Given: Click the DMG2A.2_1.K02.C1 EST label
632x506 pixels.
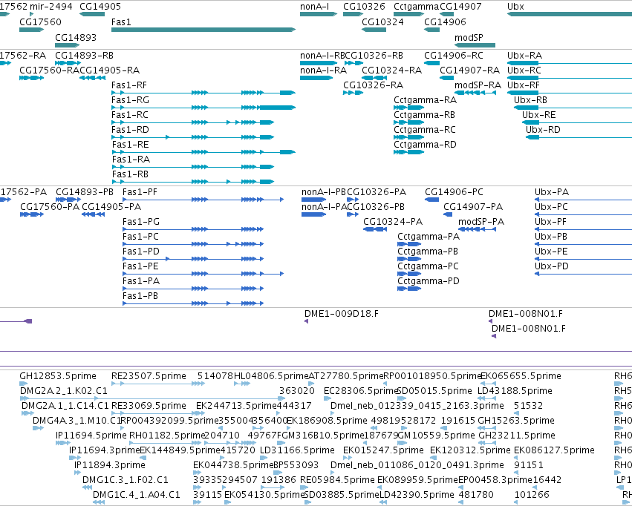Looking at the screenshot, I should pyautogui.click(x=64, y=391).
